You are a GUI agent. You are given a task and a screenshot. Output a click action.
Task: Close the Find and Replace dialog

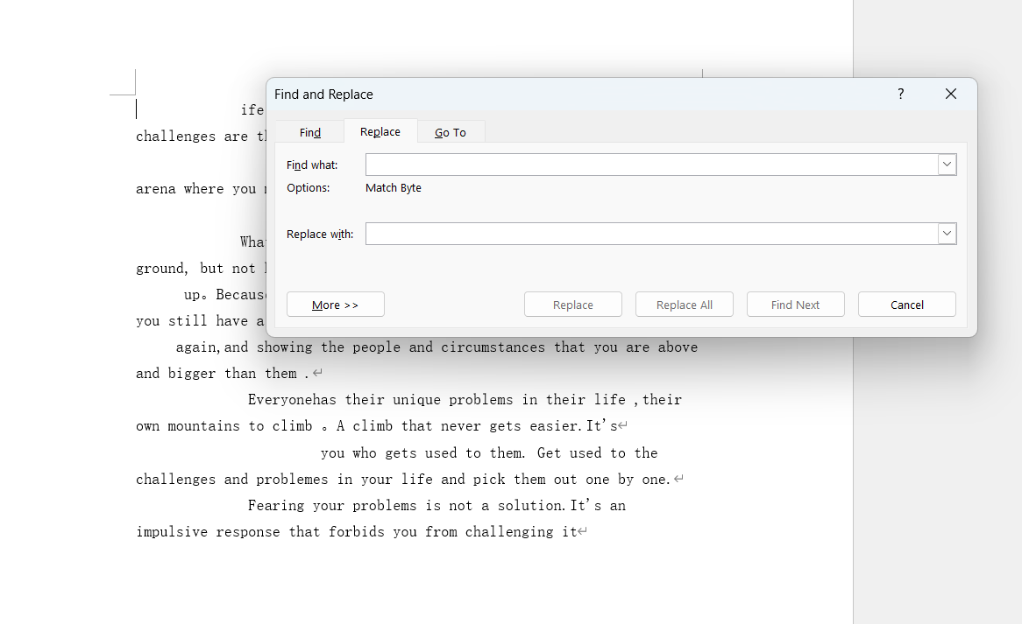(950, 95)
